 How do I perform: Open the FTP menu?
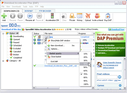pos(37,7)
